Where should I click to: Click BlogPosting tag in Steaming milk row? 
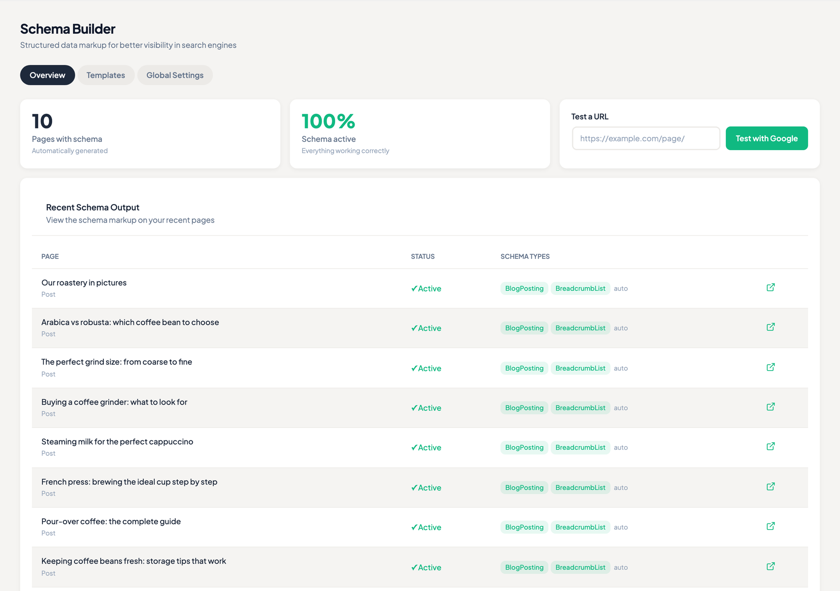524,447
